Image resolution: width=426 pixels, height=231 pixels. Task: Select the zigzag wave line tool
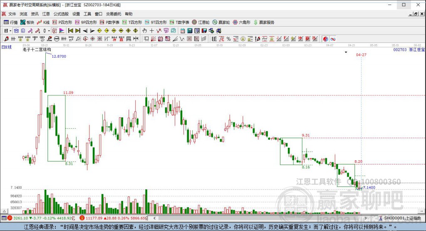182,39
